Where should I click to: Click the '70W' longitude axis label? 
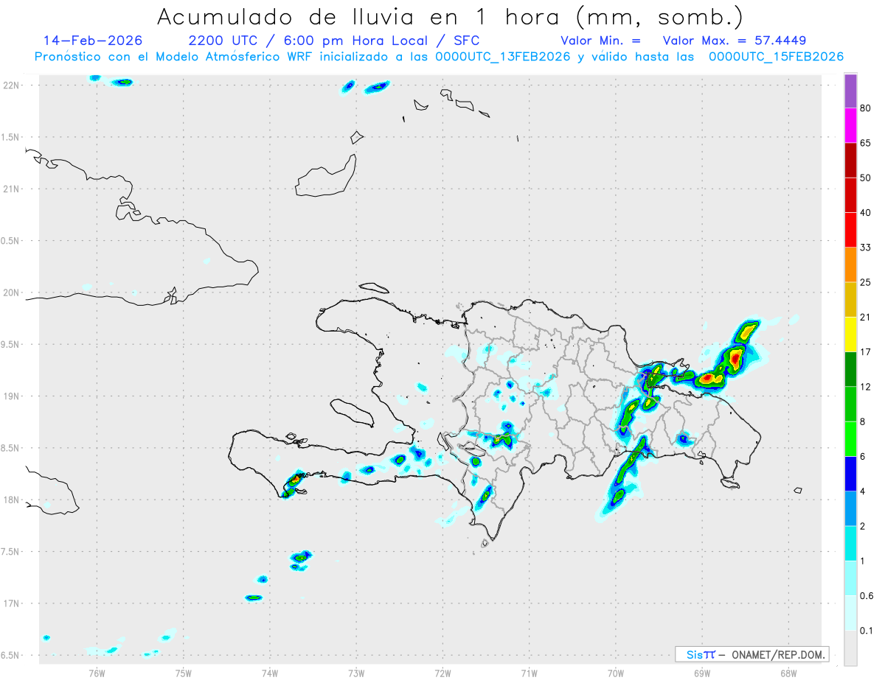tap(616, 673)
